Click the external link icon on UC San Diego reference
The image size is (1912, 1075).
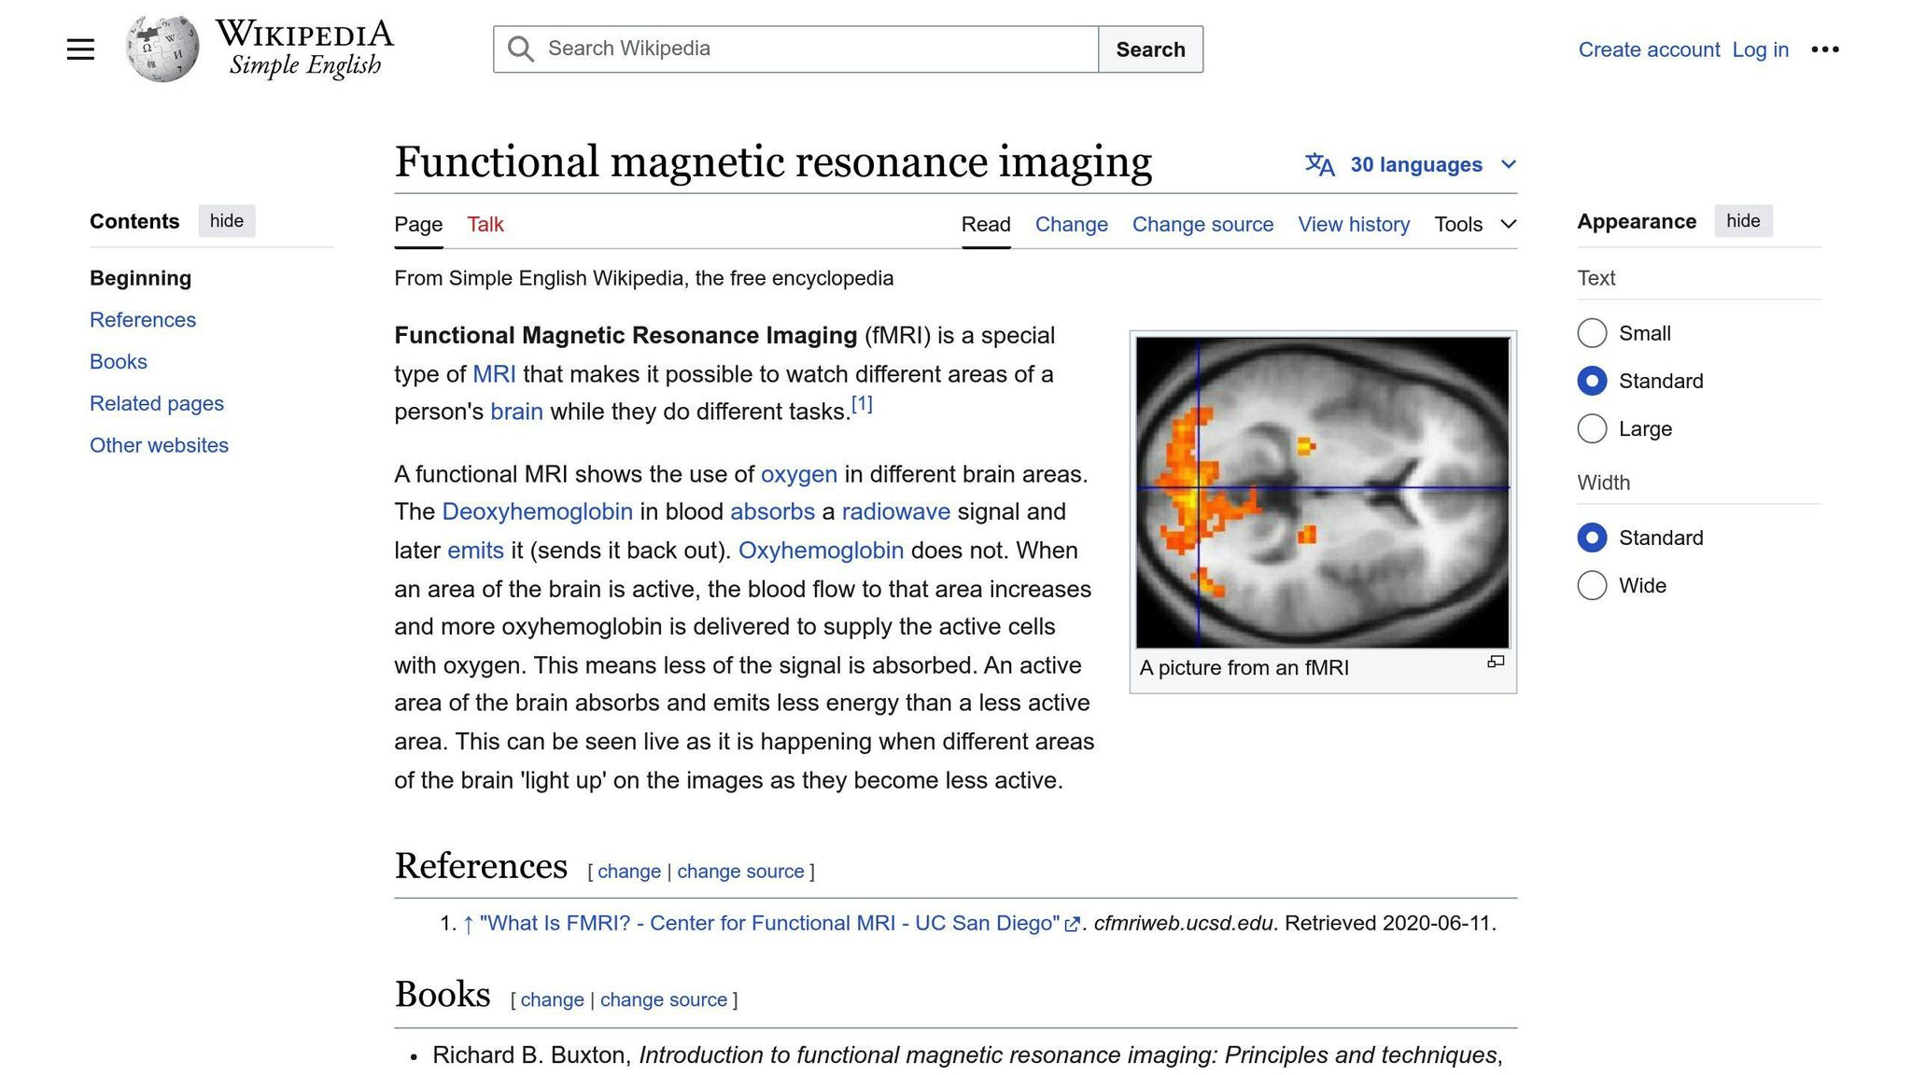(x=1074, y=923)
